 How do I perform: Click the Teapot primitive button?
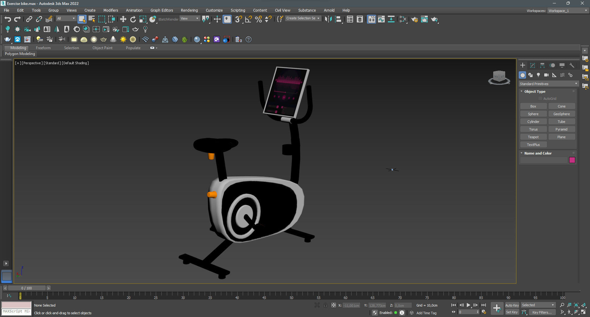coord(533,137)
